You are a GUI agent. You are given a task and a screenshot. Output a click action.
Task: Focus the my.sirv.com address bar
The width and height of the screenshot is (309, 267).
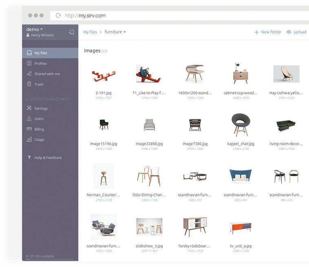tap(163, 16)
